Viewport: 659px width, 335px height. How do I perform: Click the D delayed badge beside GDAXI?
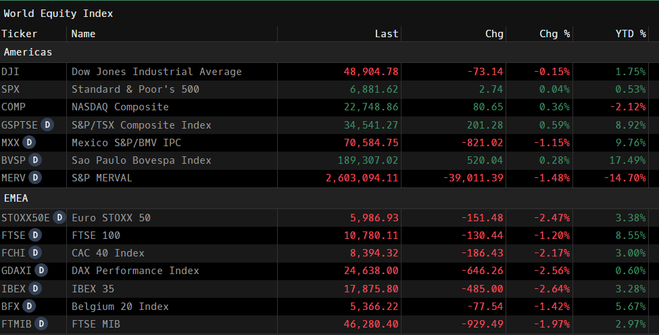pos(41,271)
